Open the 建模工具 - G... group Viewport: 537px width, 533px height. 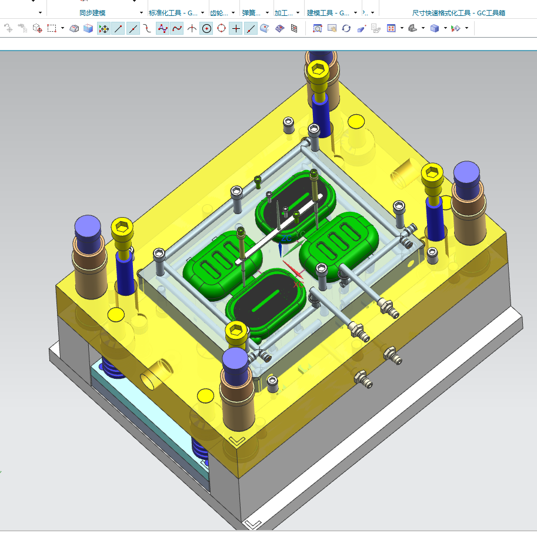(x=328, y=13)
